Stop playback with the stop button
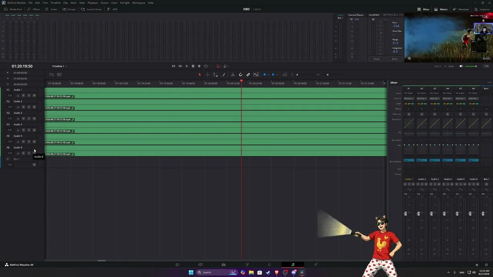 coord(193,66)
